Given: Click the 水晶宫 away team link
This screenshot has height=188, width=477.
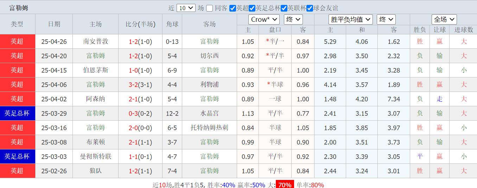Looking at the screenshot, I should pos(209,113).
